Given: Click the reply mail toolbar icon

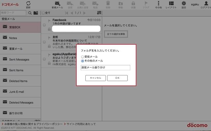Looking at the screenshot, I should [x=70, y=4].
